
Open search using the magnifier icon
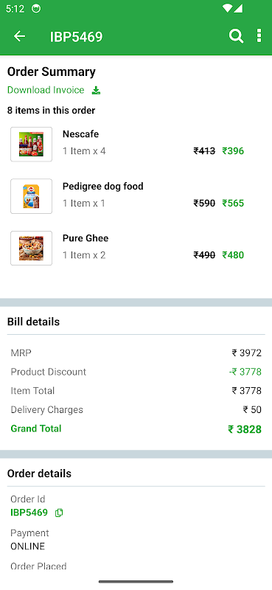236,36
